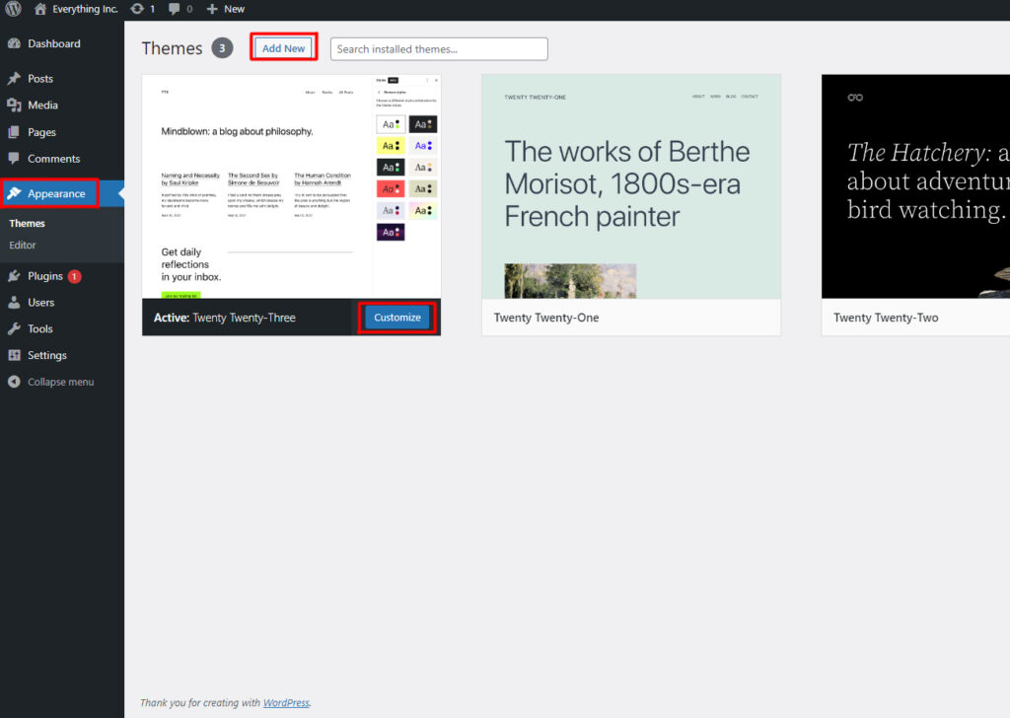Click the updates icon in admin bar
The width and height of the screenshot is (1010, 718).
tap(137, 9)
